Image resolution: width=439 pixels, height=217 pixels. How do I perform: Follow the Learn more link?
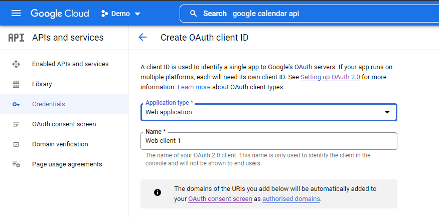pos(194,87)
